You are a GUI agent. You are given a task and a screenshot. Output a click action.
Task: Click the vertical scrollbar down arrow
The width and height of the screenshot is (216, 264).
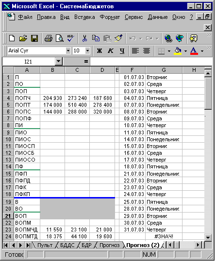coord(208,238)
